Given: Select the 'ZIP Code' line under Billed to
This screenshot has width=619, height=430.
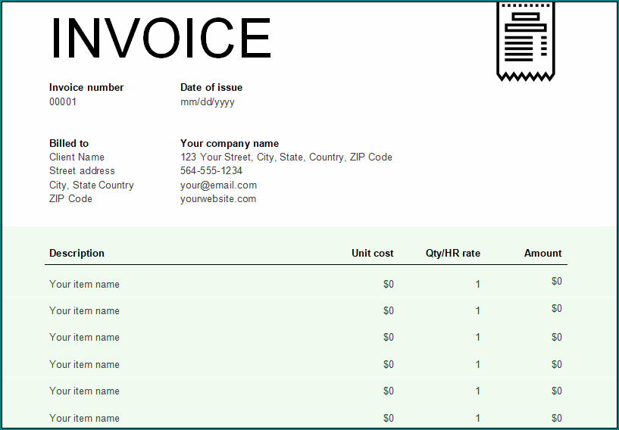Looking at the screenshot, I should 70,199.
